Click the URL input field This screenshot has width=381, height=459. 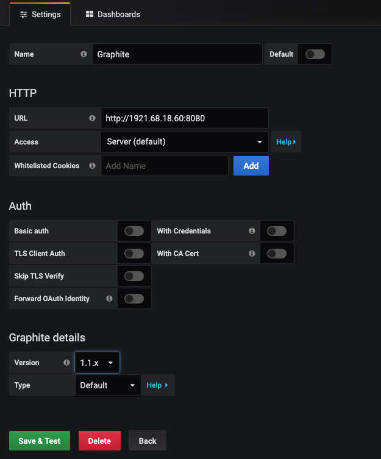coord(185,118)
